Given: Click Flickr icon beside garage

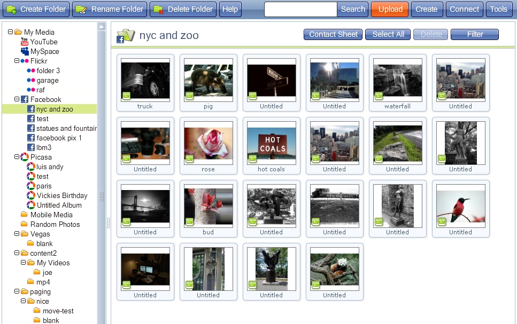Looking at the screenshot, I should coord(30,80).
